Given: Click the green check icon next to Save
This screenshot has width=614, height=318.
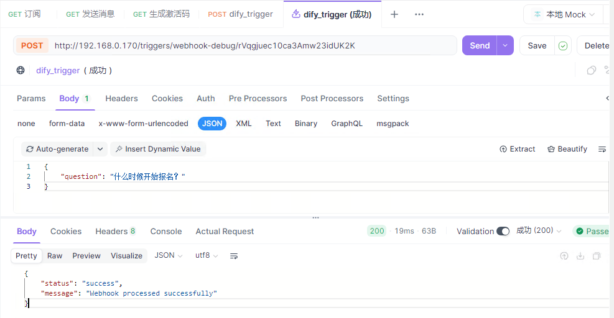Looking at the screenshot, I should point(563,46).
